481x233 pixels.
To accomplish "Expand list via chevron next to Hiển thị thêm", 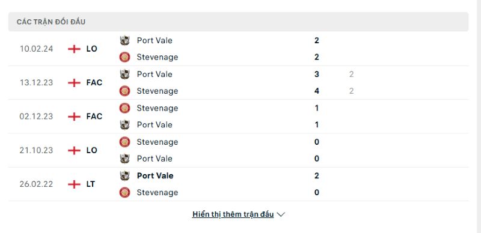I will pyautogui.click(x=281, y=214).
